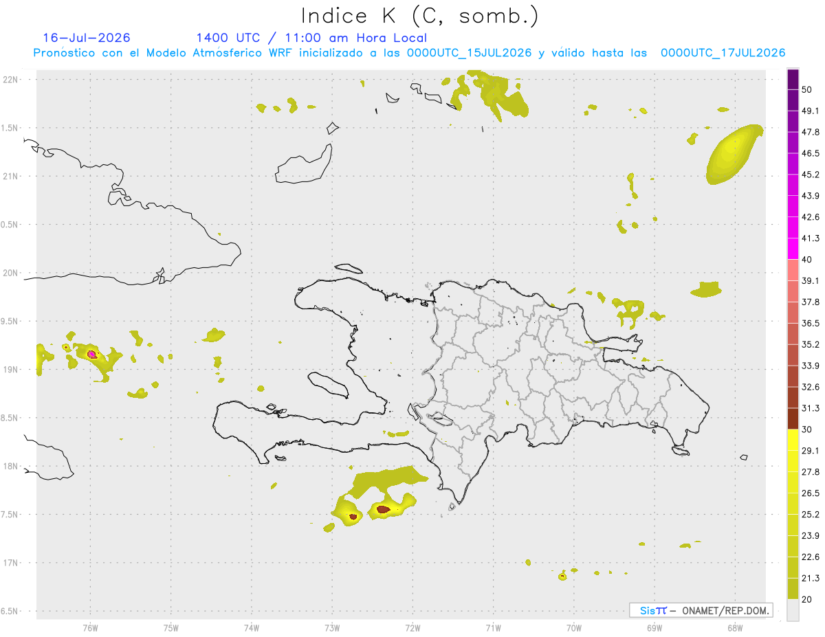The height and width of the screenshot is (637, 825).
Task: Click the "45.2" colorbar value
Action: pos(811,175)
